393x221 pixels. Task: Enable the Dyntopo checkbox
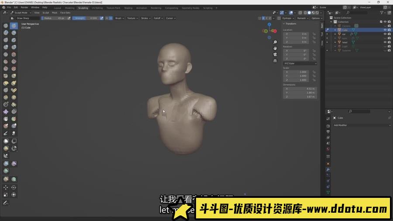pos(279,18)
